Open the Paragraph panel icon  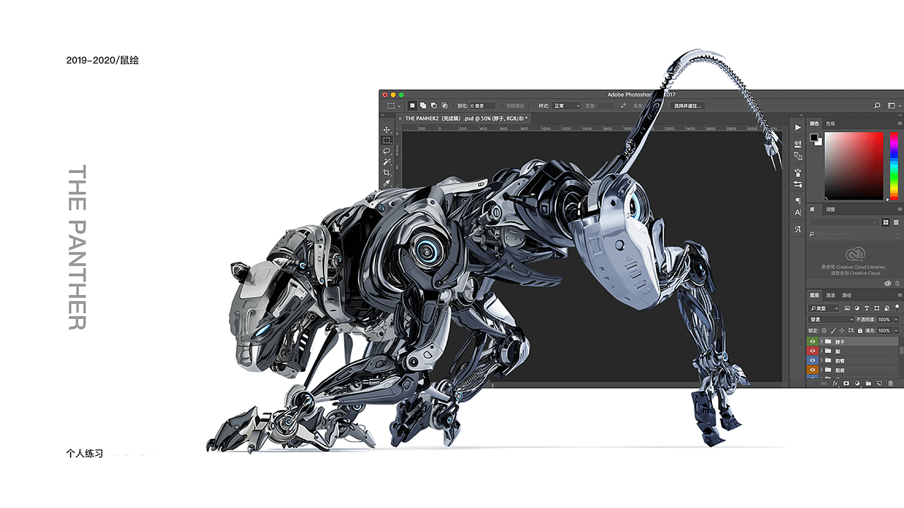(x=797, y=200)
